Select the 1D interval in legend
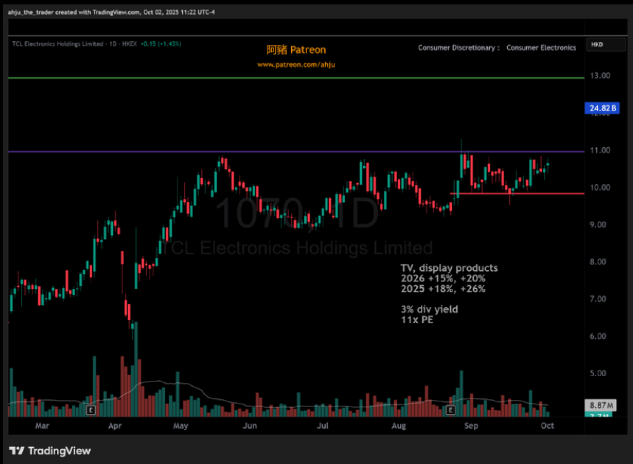Image resolution: width=633 pixels, height=464 pixels. 113,44
